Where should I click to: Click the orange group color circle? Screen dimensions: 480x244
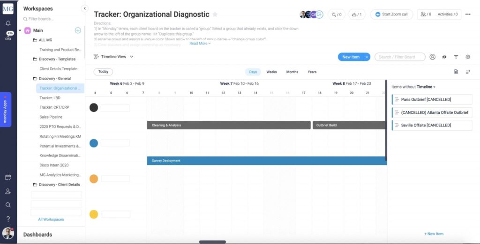[x=94, y=178]
